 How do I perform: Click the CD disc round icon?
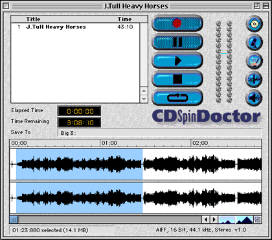point(255,24)
